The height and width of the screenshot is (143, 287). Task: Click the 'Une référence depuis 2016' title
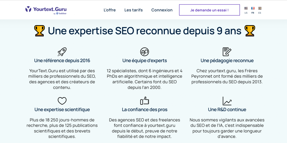coord(62,61)
